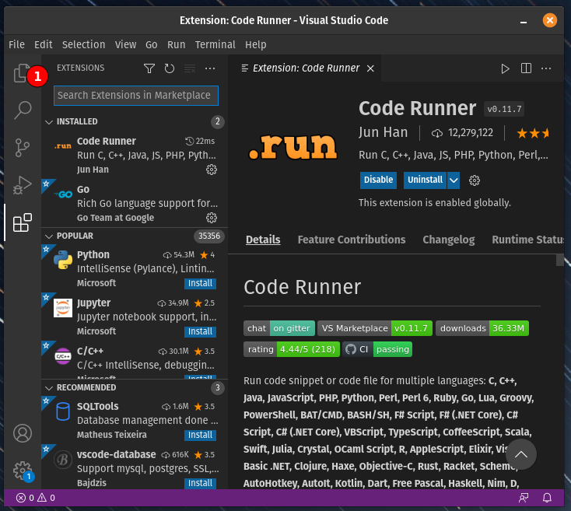571x511 pixels.
Task: Split the editor to the right
Action: tap(526, 68)
